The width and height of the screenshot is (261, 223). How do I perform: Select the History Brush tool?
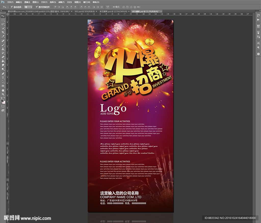coord(3,53)
